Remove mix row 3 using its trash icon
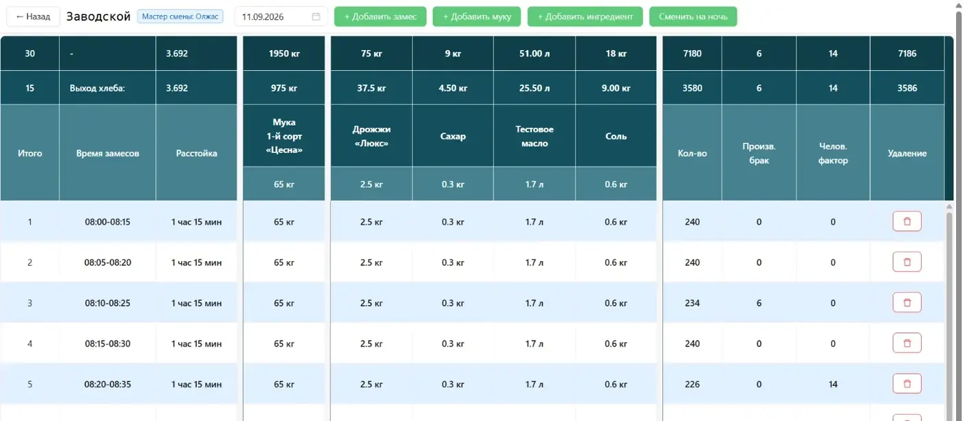963x421 pixels. coord(907,302)
